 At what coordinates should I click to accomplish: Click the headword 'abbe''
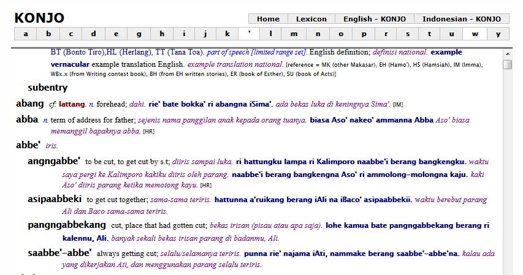pyautogui.click(x=28, y=145)
